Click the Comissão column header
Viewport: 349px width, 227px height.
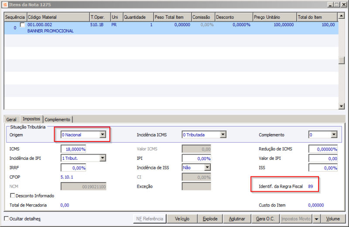(203, 17)
